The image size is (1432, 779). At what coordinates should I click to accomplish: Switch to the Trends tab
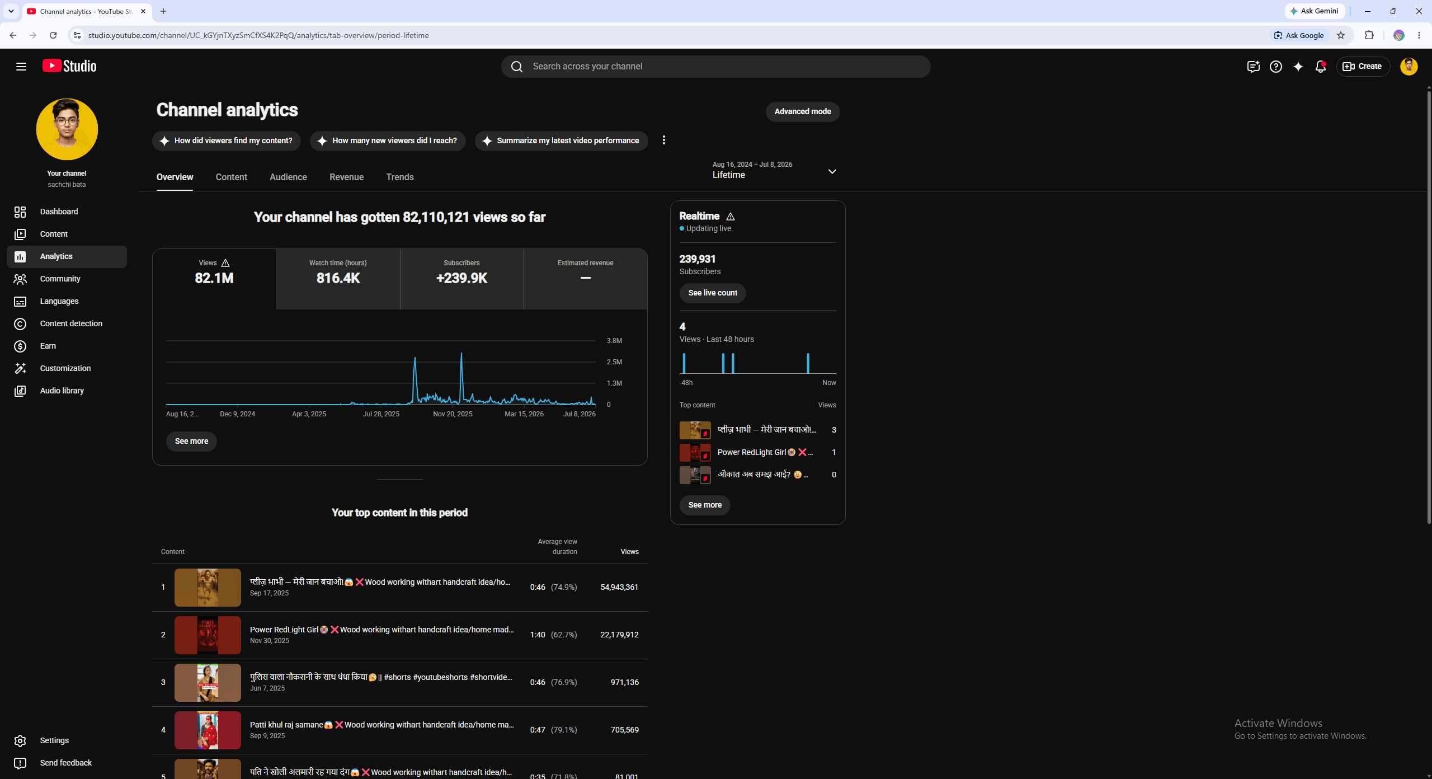click(x=400, y=177)
